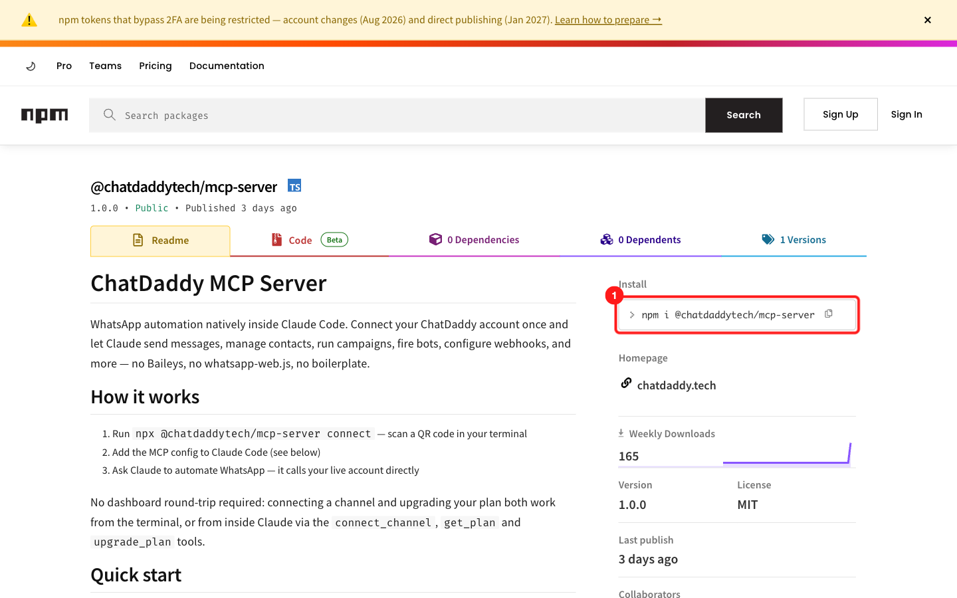This screenshot has width=957, height=598.
Task: Open the chatdaddy.tech homepage link
Action: tap(677, 385)
